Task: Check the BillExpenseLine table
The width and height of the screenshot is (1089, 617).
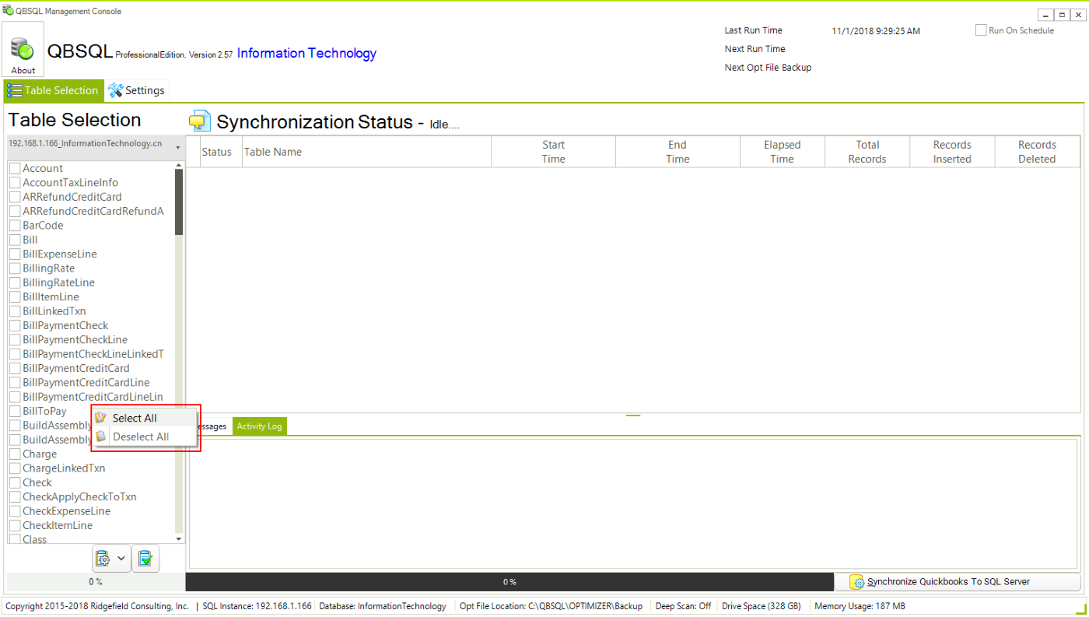Action: [15, 254]
